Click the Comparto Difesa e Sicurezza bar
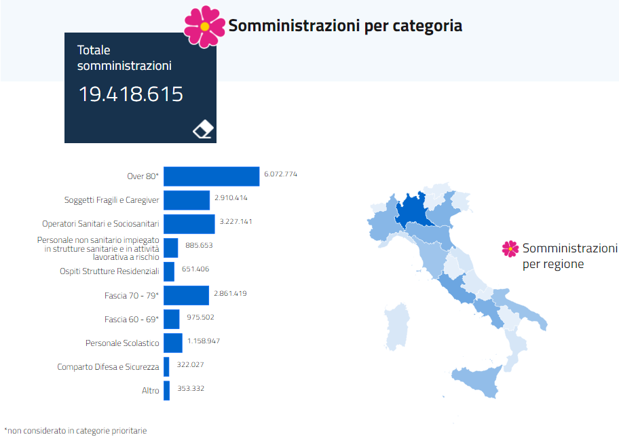619x441 pixels. [x=166, y=366]
